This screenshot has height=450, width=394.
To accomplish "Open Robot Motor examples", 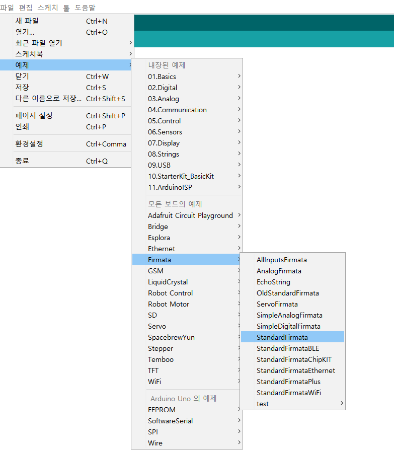I will pos(186,304).
